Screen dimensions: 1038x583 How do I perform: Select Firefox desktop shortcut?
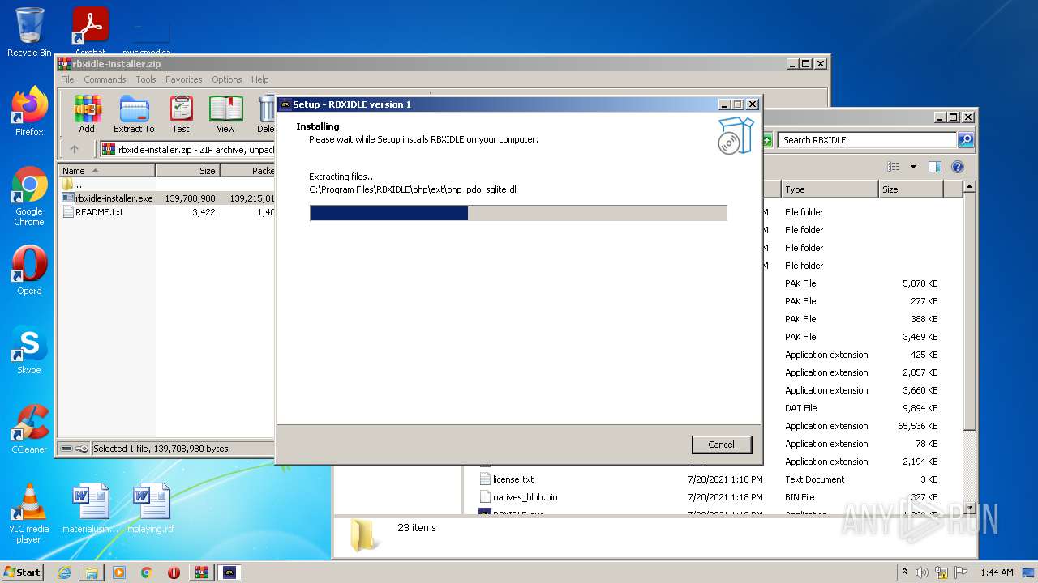(29, 112)
